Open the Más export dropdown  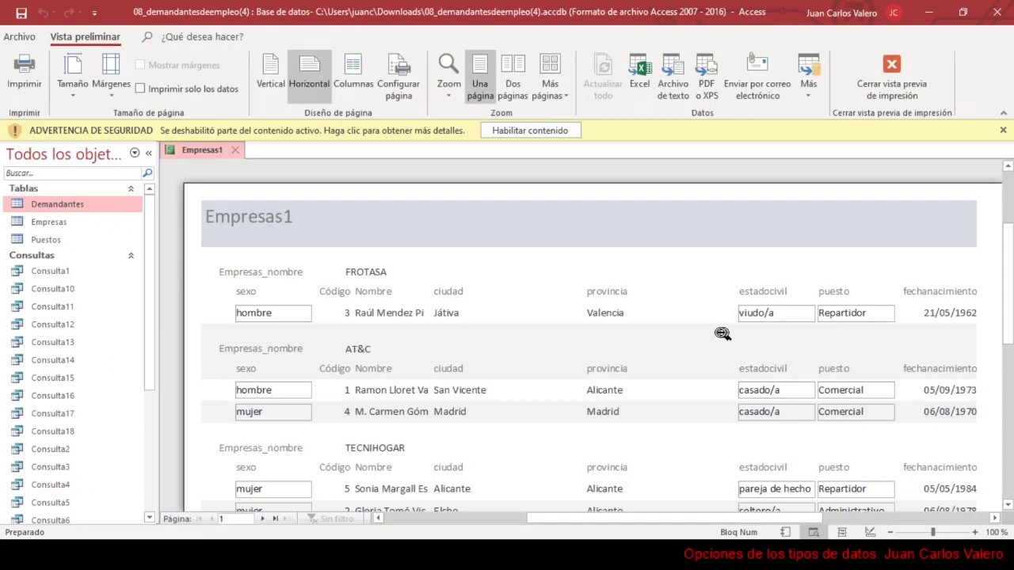808,77
